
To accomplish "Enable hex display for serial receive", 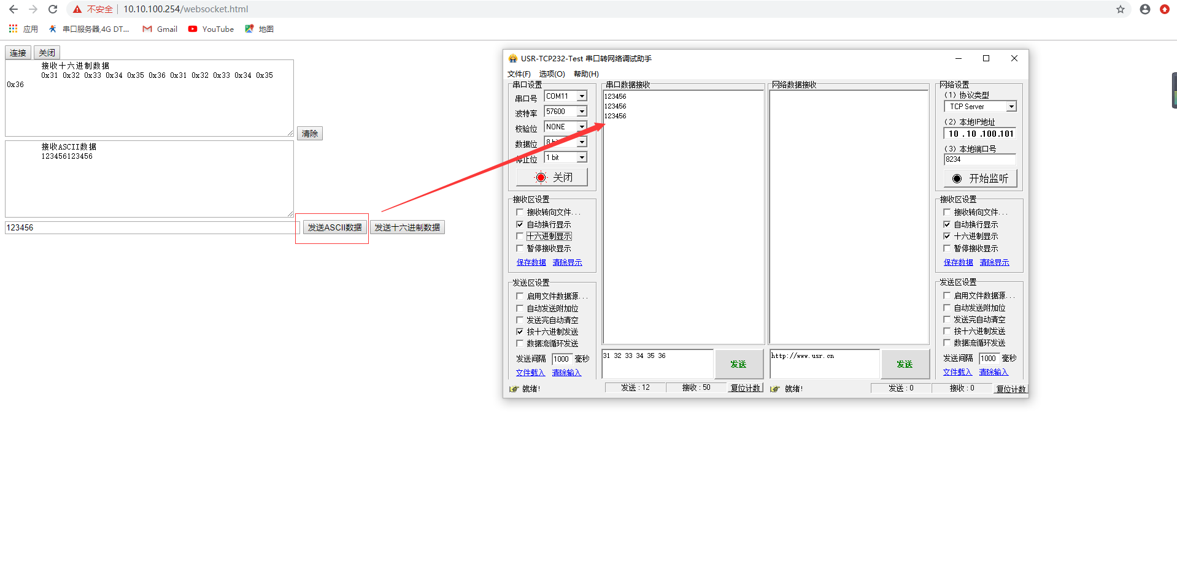I will pyautogui.click(x=520, y=236).
